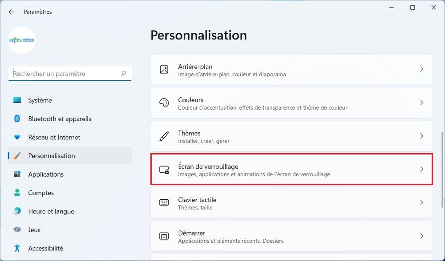Click the Clavier tactile keyboard icon
This screenshot has height=261, width=445.
click(164, 203)
